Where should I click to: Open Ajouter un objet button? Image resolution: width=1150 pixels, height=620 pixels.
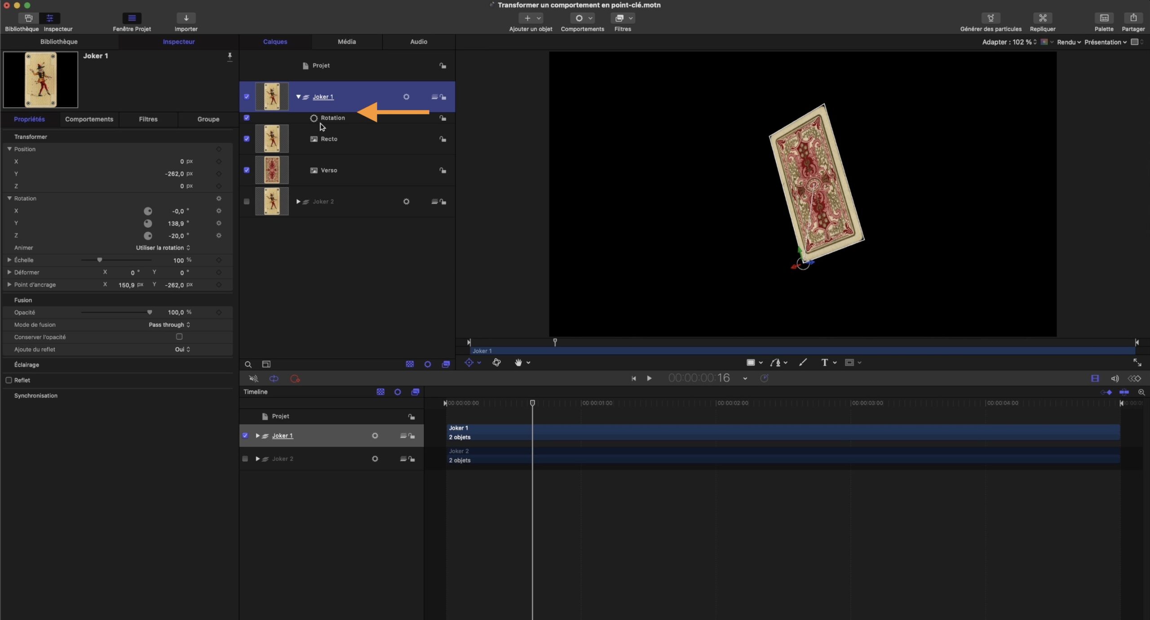point(531,18)
